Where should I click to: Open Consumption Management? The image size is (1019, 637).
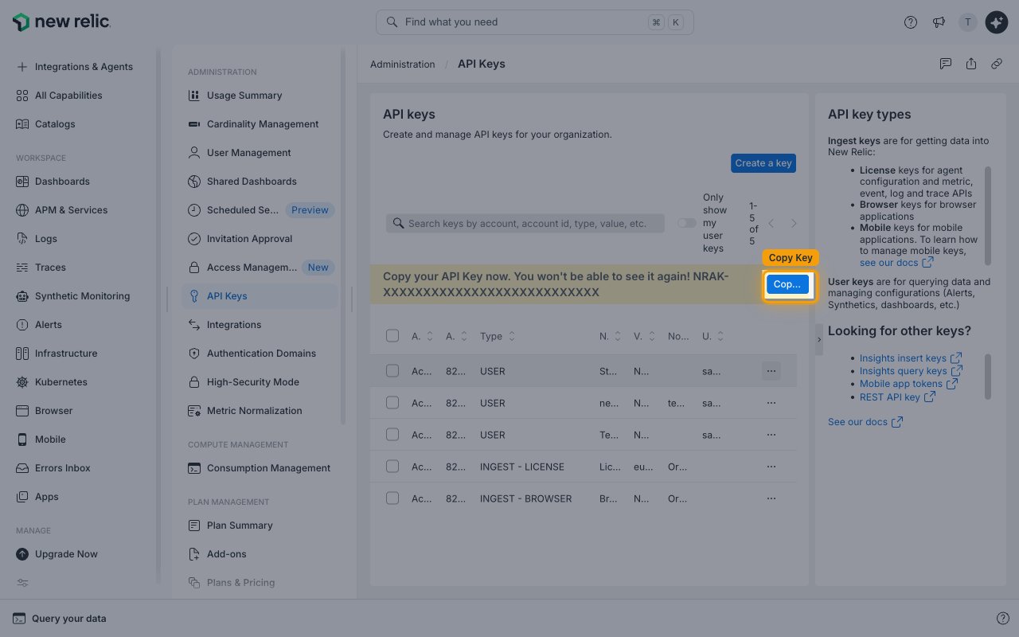[x=260, y=468]
